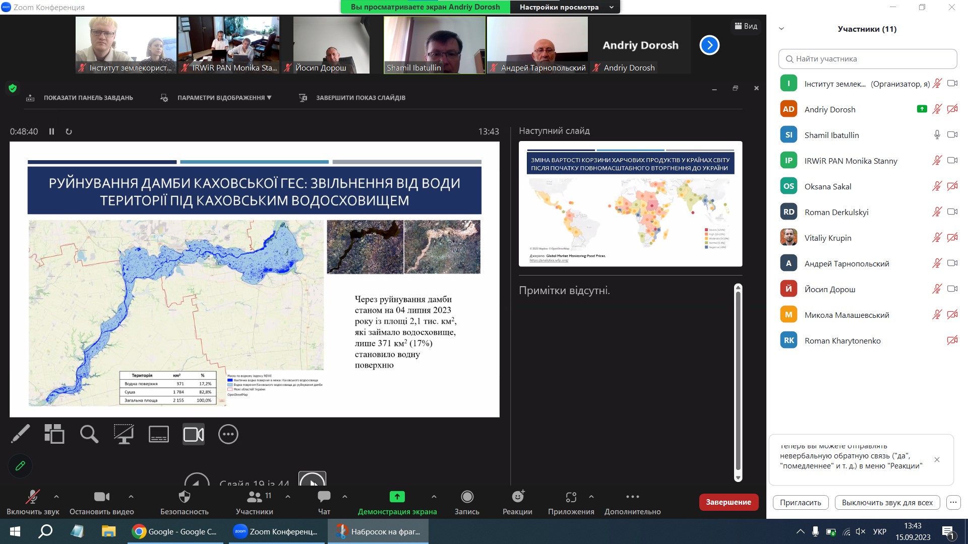
Task: Expand ПАРАМЕТРИ ВІДОБРАЖЕННЯ dropdown
Action: coord(224,98)
